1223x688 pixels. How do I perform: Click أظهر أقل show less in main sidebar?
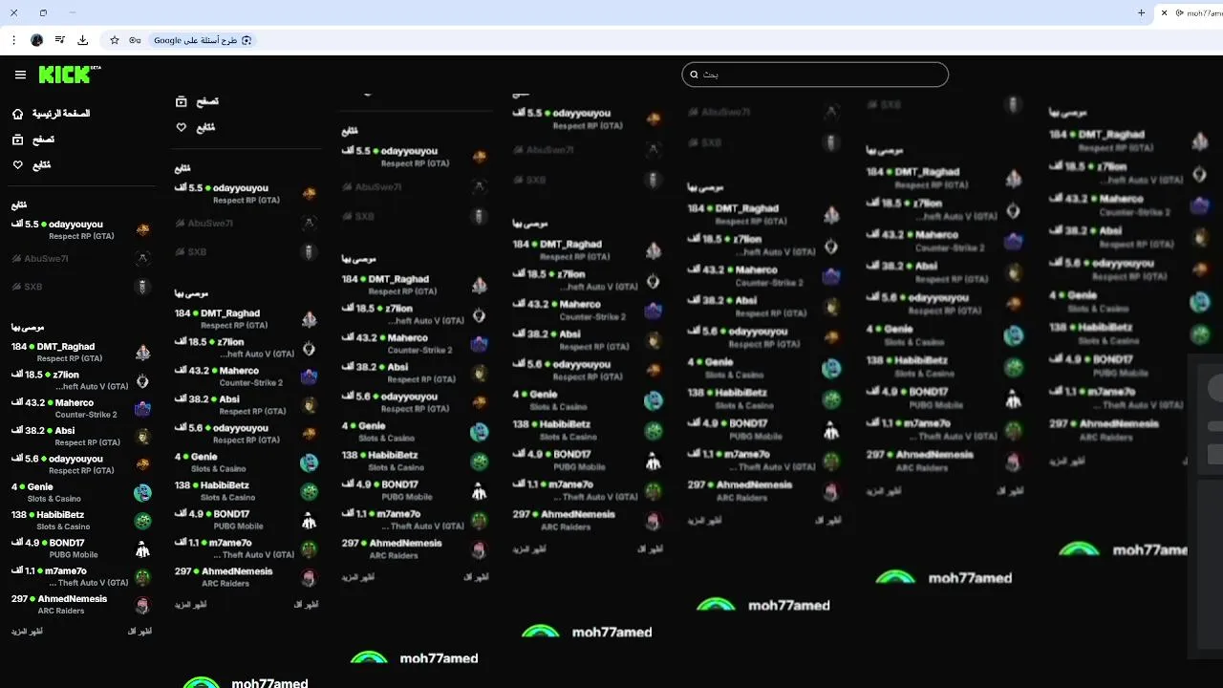click(139, 632)
